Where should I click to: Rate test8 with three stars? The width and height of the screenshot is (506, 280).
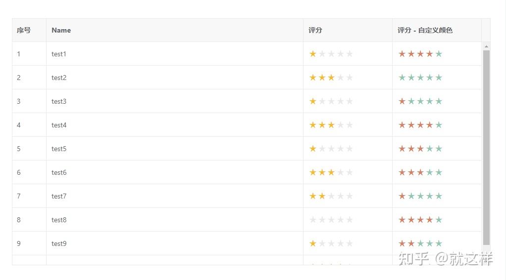(x=331, y=220)
